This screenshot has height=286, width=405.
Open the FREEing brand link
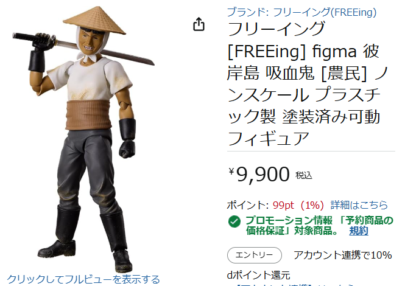301,12
